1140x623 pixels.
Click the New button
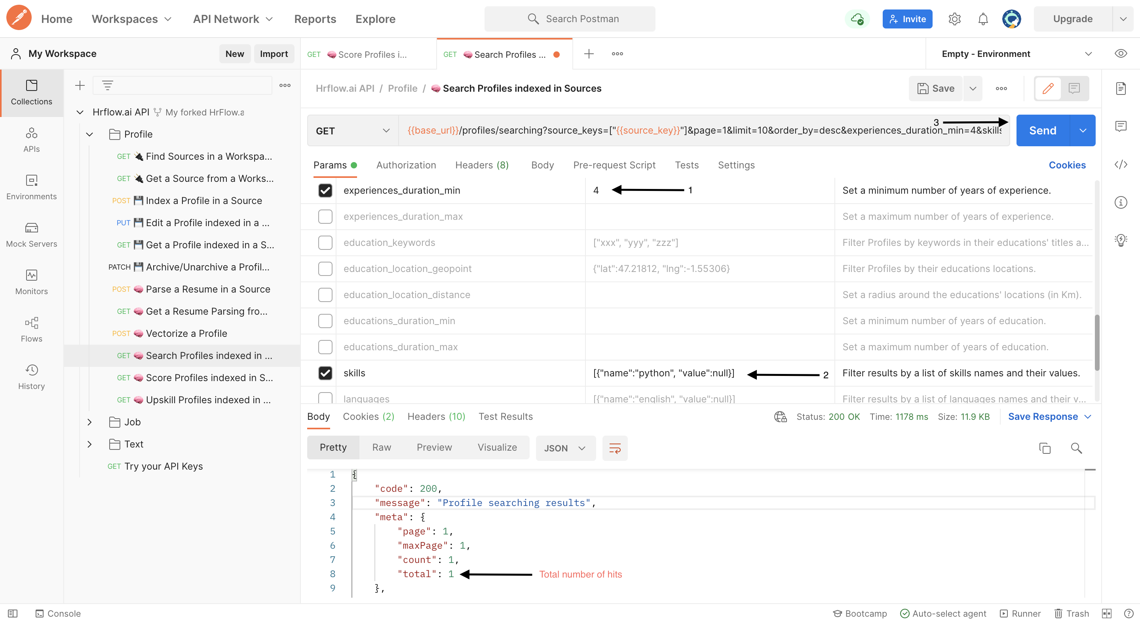[x=235, y=54]
